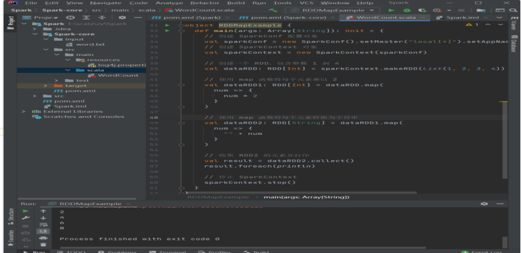
Task: Click Run with Coverage icon
Action: pos(422,10)
